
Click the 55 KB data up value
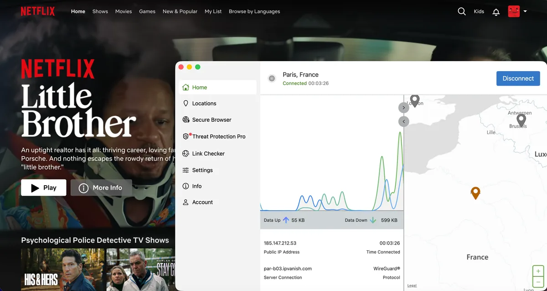(298, 220)
